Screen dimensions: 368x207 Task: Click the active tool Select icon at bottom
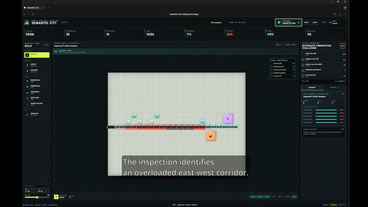tap(56, 196)
